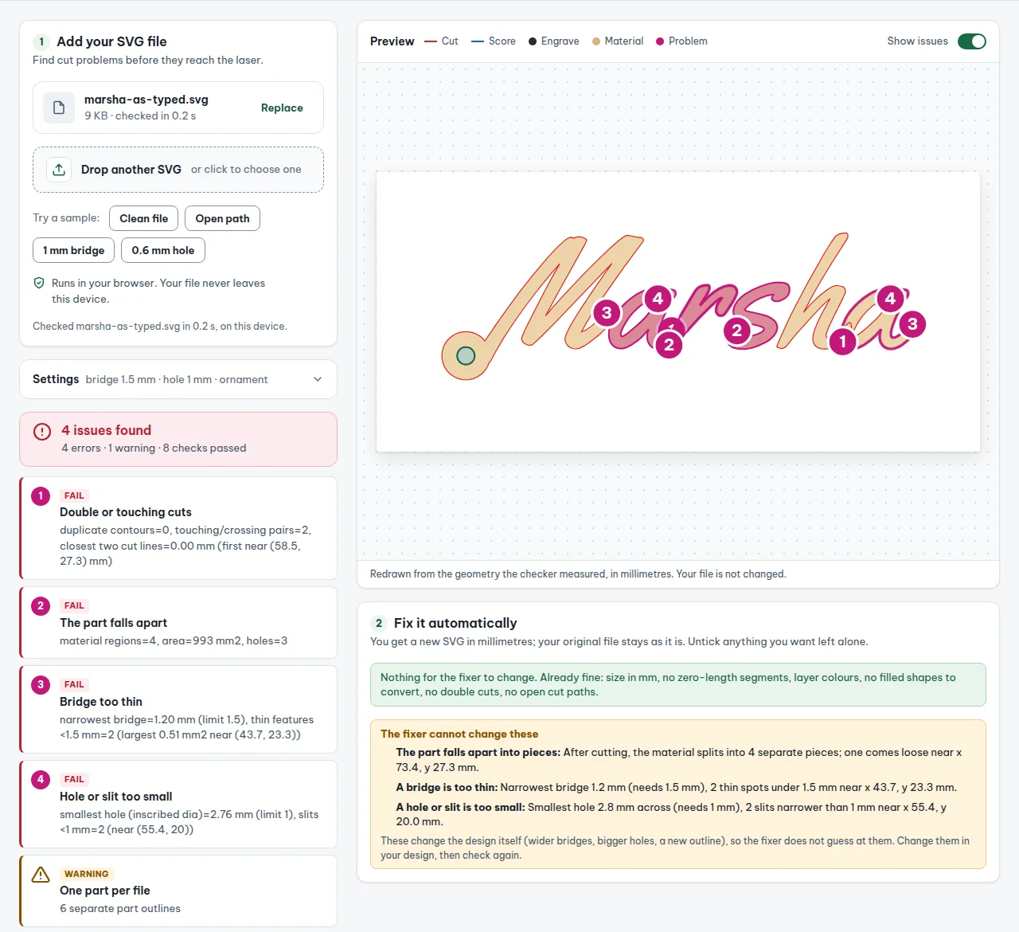The height and width of the screenshot is (932, 1019).
Task: Replace the uploaded SVG file
Action: (x=282, y=108)
